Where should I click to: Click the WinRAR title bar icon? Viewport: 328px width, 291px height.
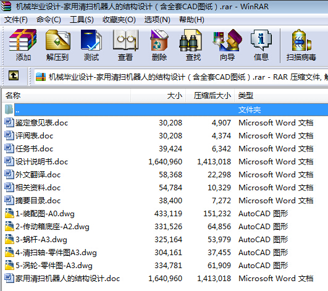[6, 6]
